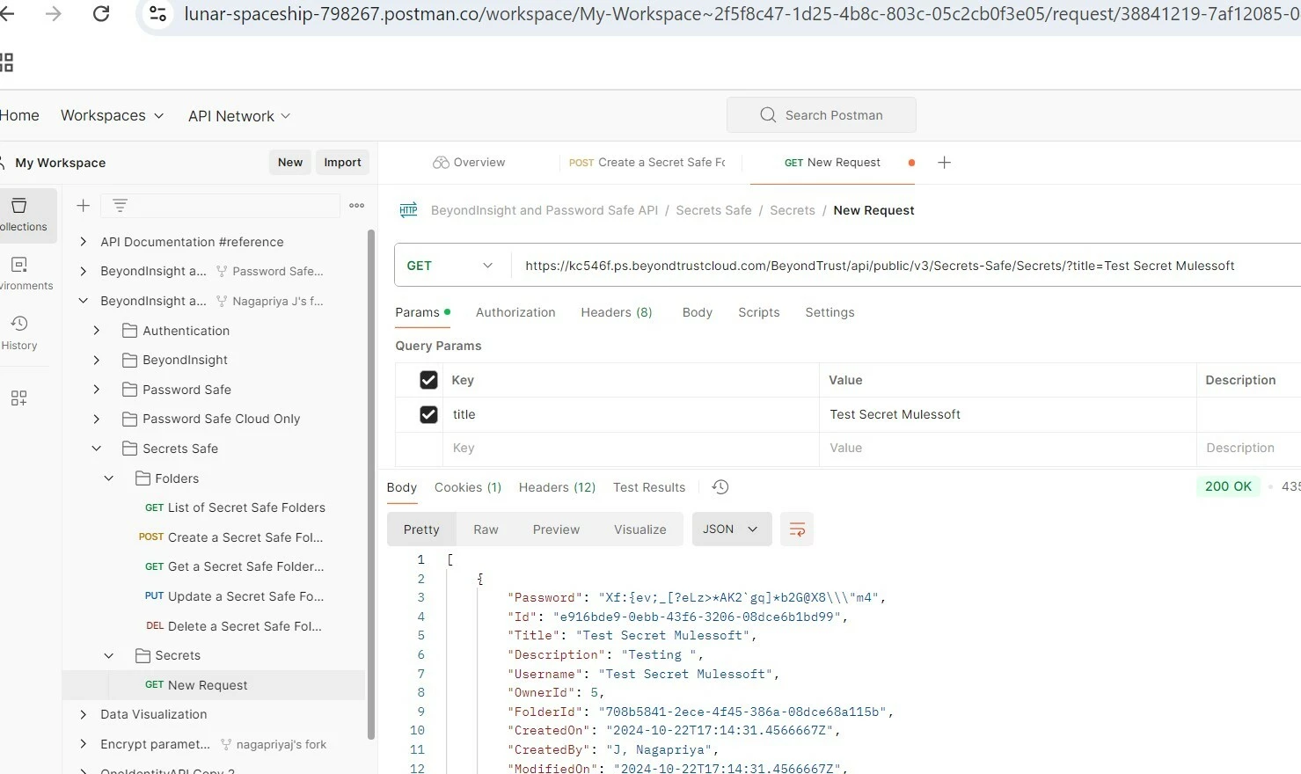The height and width of the screenshot is (774, 1301).
Task: Open Workspaces dropdown menu
Action: [112, 115]
